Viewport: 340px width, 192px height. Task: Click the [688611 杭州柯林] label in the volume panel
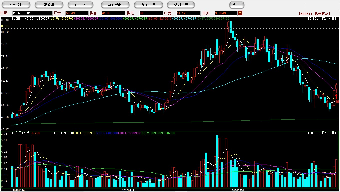(x=322, y=133)
